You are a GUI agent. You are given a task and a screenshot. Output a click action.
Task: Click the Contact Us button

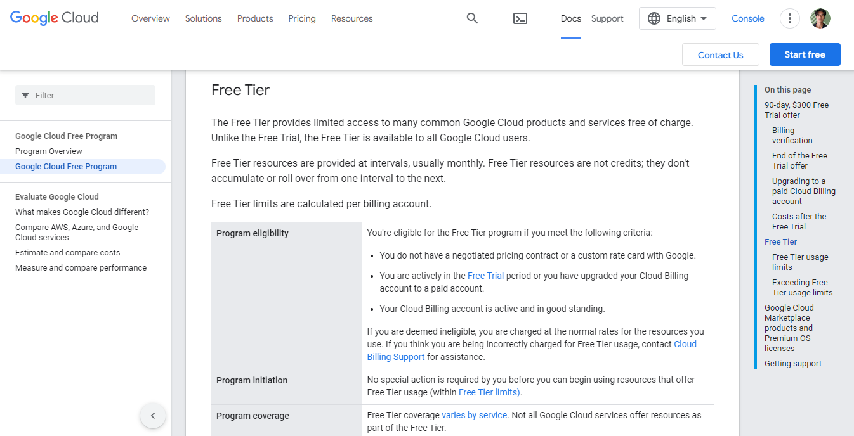(720, 55)
